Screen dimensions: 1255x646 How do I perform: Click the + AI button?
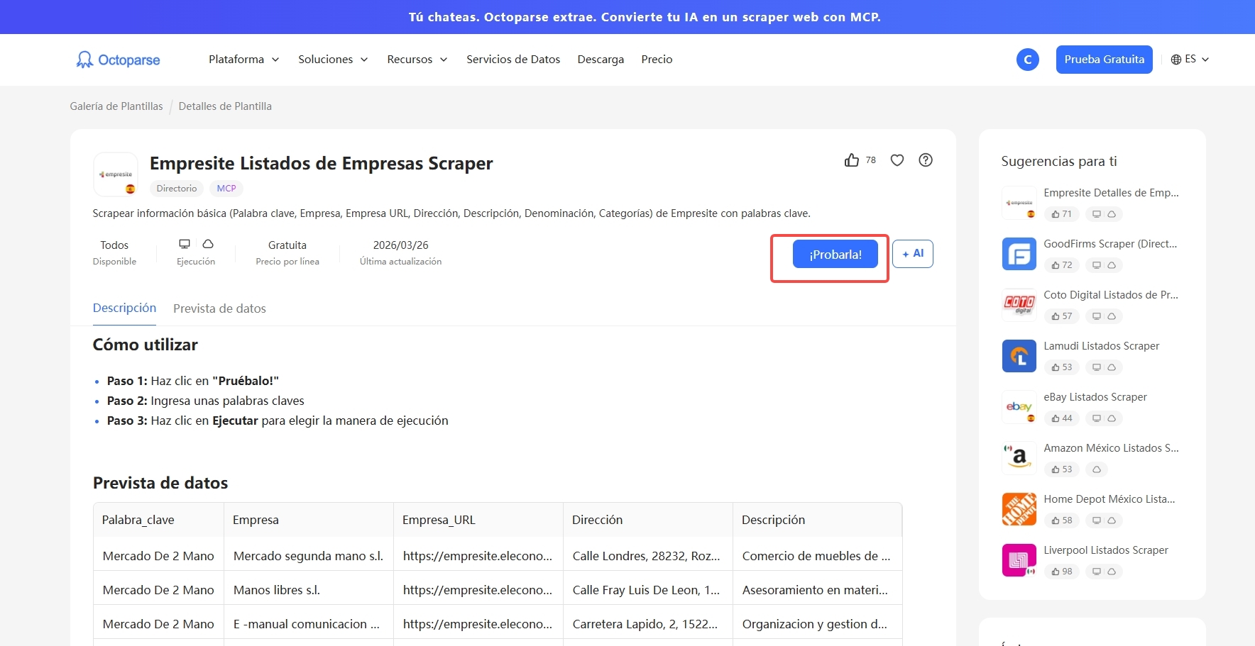[x=913, y=254]
